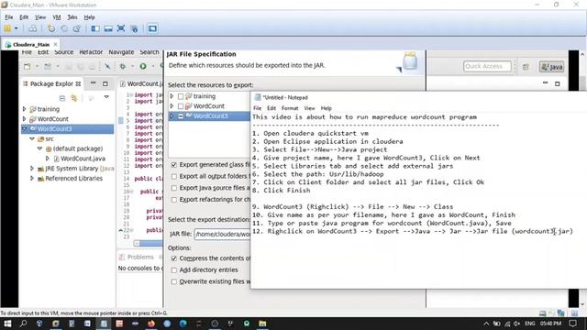The width and height of the screenshot is (587, 330).
Task: Select WordCount.java editor tab
Action: (141, 83)
